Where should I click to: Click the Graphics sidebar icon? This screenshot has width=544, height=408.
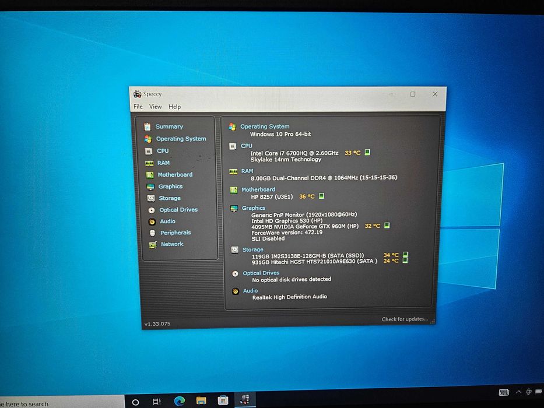click(x=150, y=187)
